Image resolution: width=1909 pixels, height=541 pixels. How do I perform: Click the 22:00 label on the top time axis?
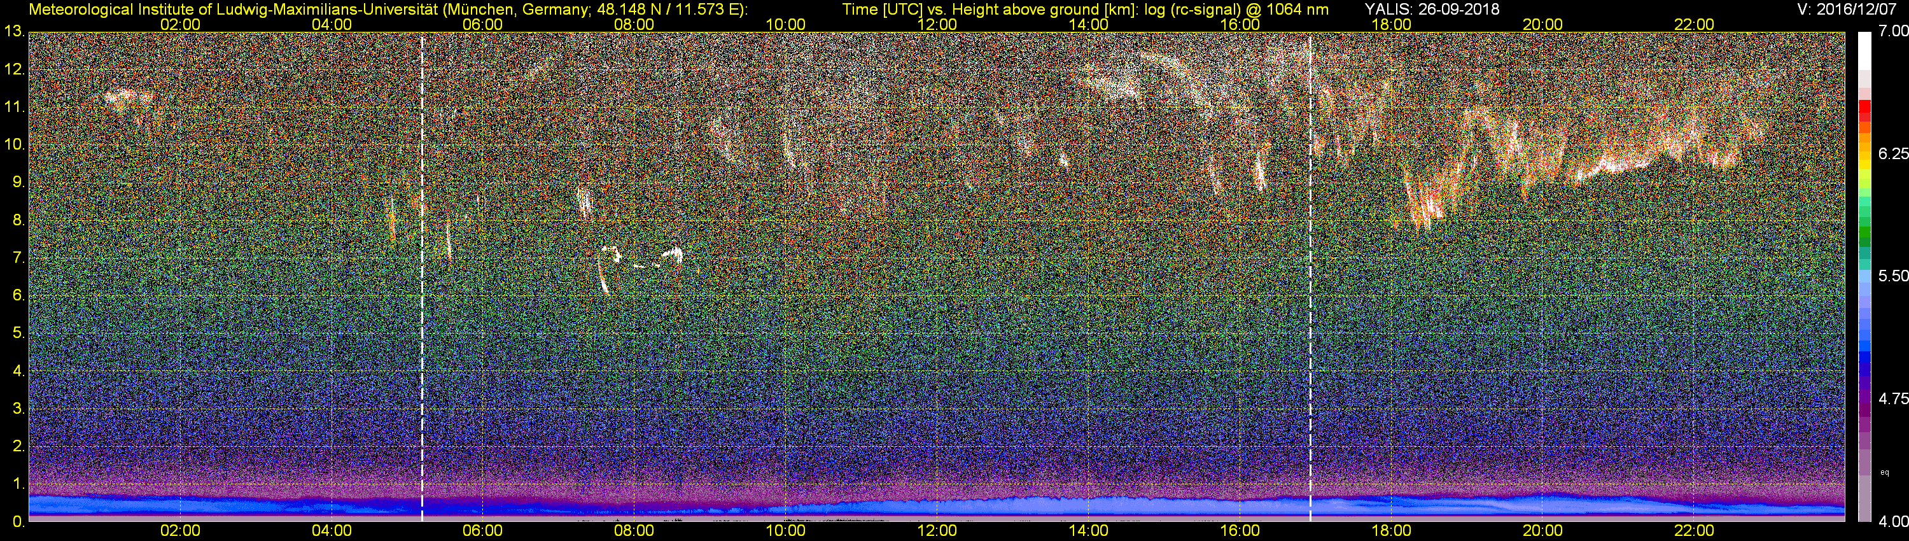click(1694, 24)
